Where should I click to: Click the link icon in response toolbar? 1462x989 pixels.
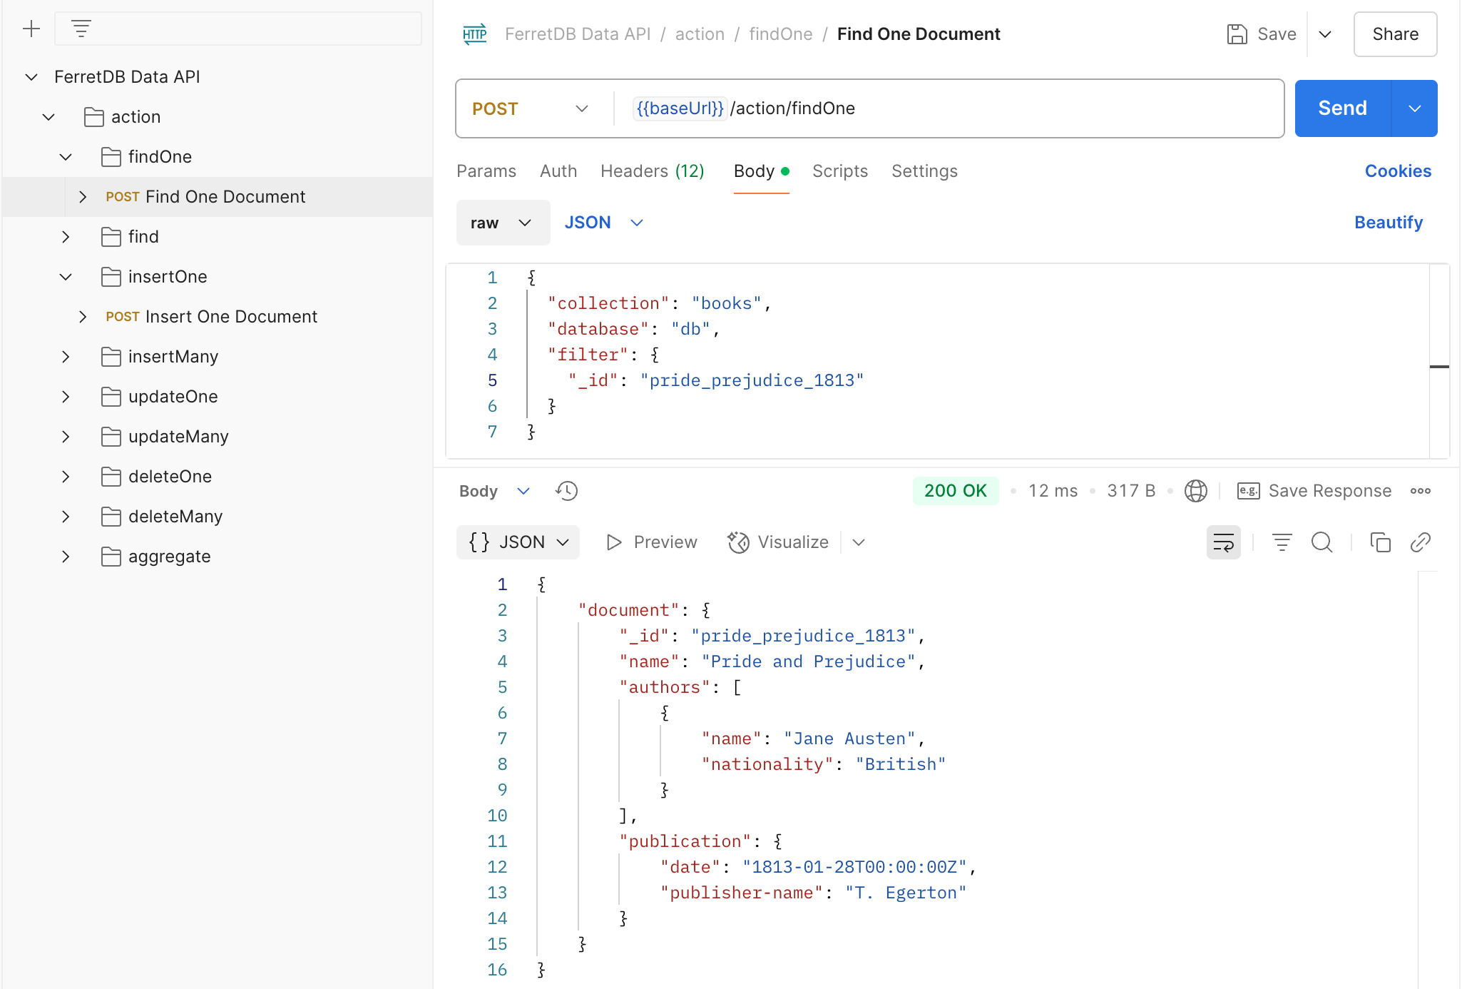tap(1420, 542)
